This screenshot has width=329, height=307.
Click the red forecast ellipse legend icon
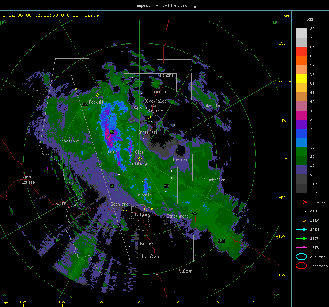[x=302, y=266]
